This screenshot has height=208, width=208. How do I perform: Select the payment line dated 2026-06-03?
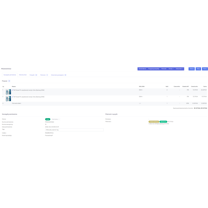click(x=159, y=124)
